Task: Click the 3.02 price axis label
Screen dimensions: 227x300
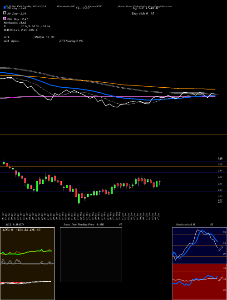Action: click(220, 165)
